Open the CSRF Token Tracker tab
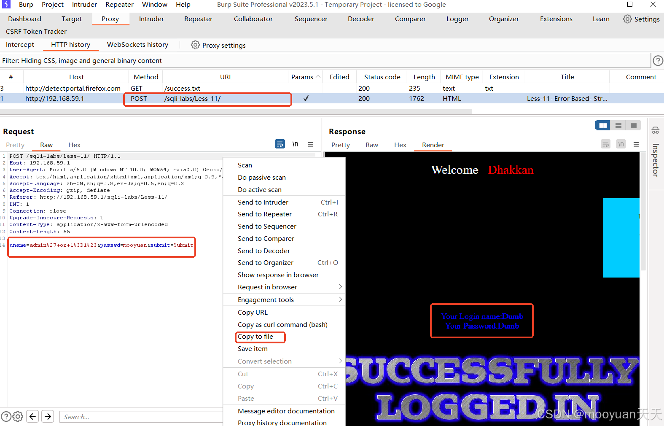This screenshot has width=664, height=426. (36, 32)
